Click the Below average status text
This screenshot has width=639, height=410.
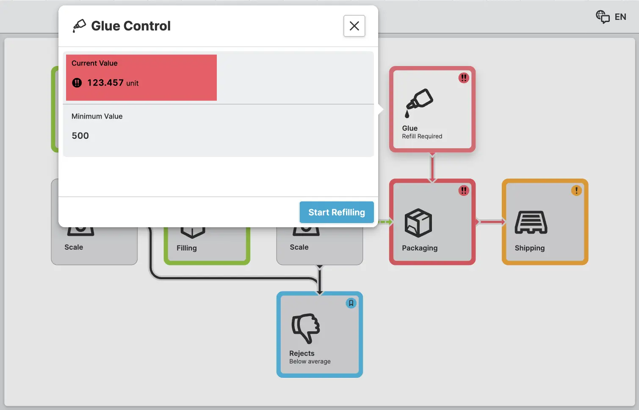[310, 361]
